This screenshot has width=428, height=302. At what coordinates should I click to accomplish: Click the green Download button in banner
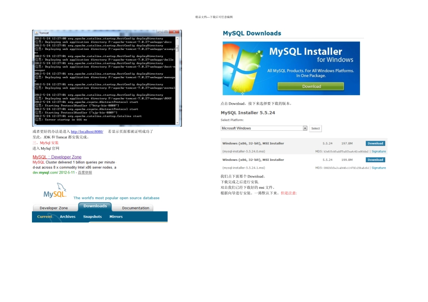310,86
